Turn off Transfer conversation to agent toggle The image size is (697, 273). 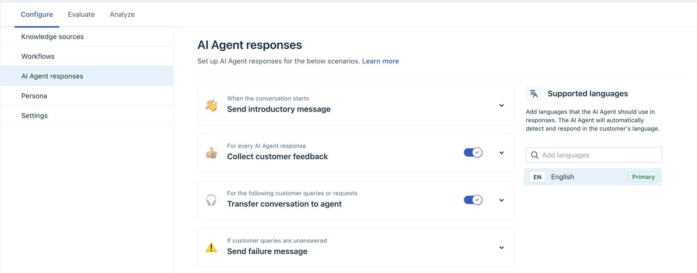click(x=473, y=200)
